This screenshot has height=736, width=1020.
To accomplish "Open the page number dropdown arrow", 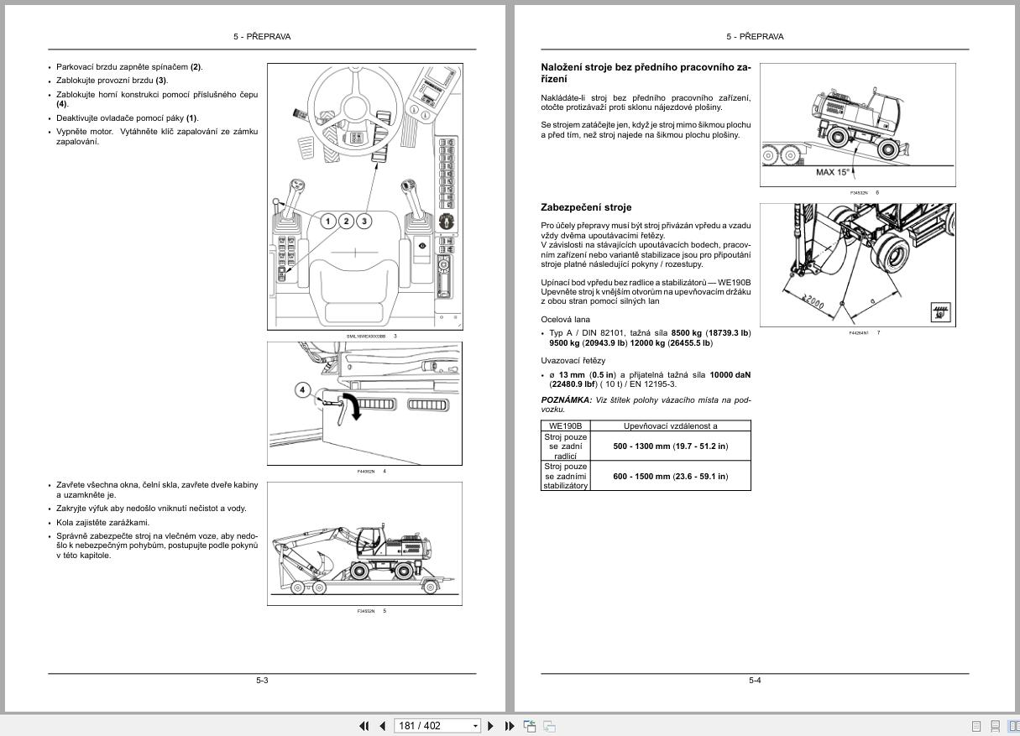I will click(475, 726).
